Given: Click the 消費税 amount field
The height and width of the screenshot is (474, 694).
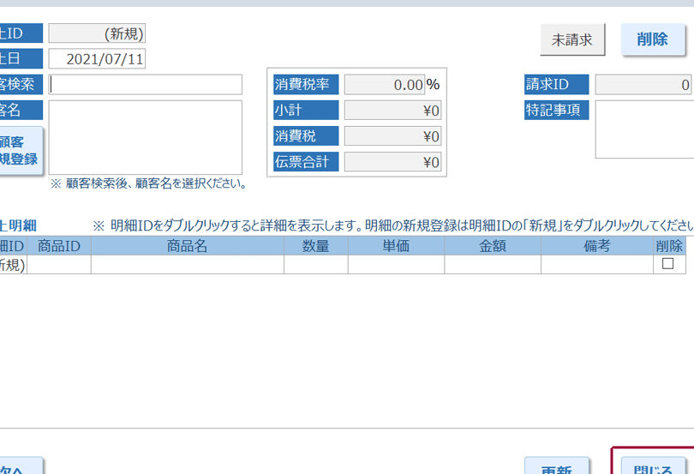Looking at the screenshot, I should [392, 136].
